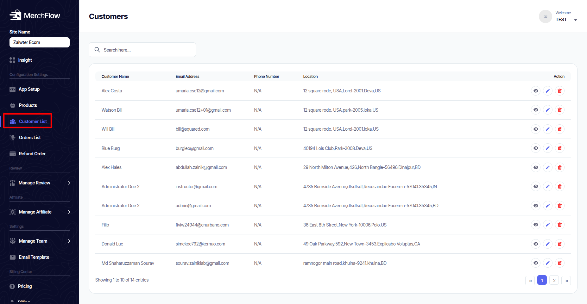Edit the customer Donald Lue
This screenshot has width=587, height=304.
(x=547, y=244)
